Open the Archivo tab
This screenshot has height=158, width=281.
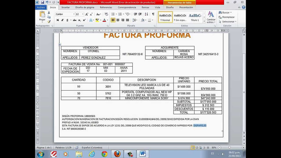click(x=41, y=7)
